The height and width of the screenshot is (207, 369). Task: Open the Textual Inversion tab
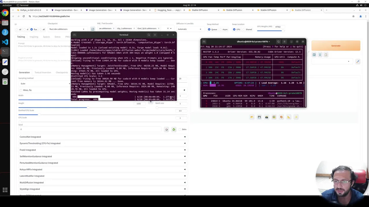(43, 72)
